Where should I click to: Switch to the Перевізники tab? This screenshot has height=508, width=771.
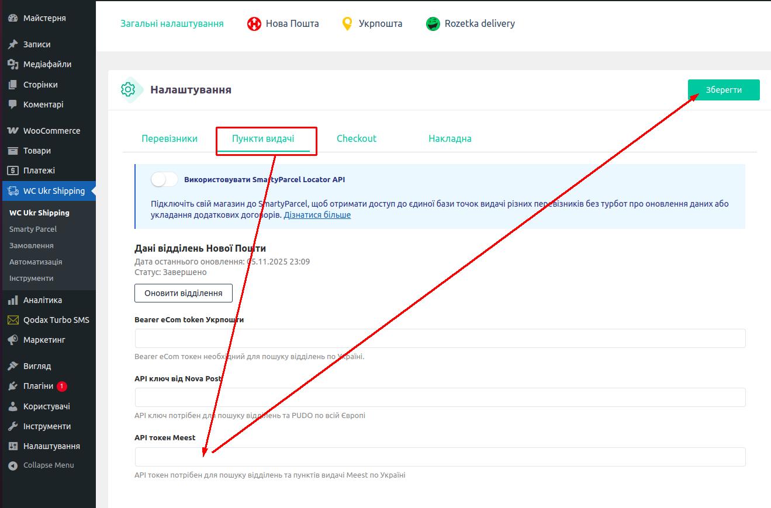tap(170, 139)
